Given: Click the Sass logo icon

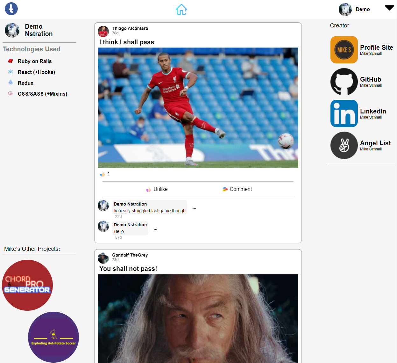Looking at the screenshot, I should [11, 94].
